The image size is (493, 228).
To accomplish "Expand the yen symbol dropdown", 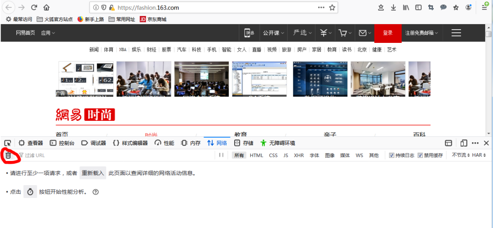I will (x=325, y=33).
